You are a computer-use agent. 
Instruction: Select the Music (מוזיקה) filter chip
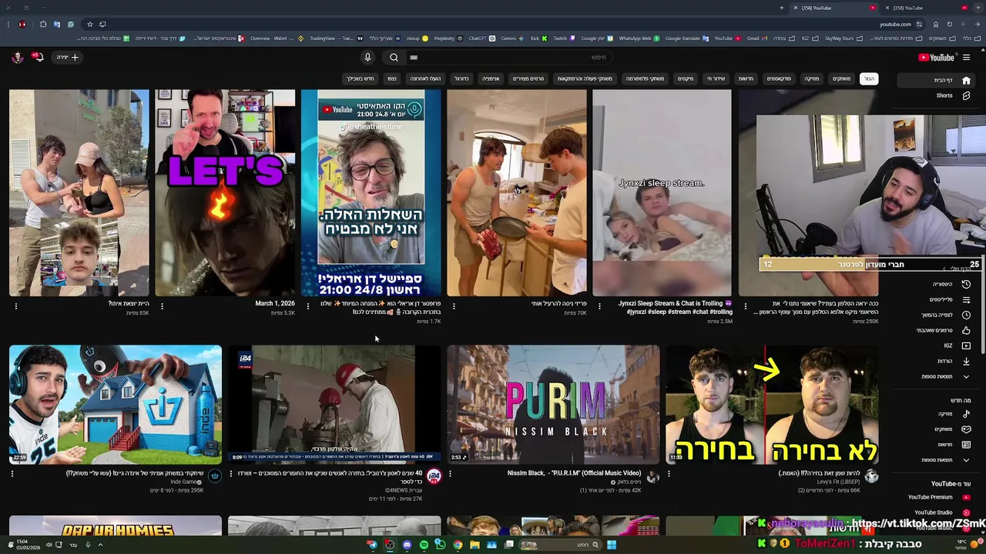(x=812, y=78)
